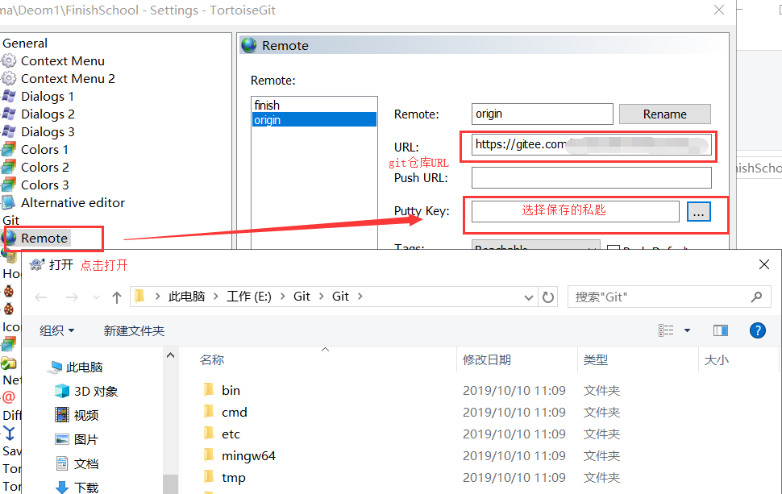Viewport: 782px width, 494px height.
Task: Click the Push URL input field
Action: tap(589, 176)
